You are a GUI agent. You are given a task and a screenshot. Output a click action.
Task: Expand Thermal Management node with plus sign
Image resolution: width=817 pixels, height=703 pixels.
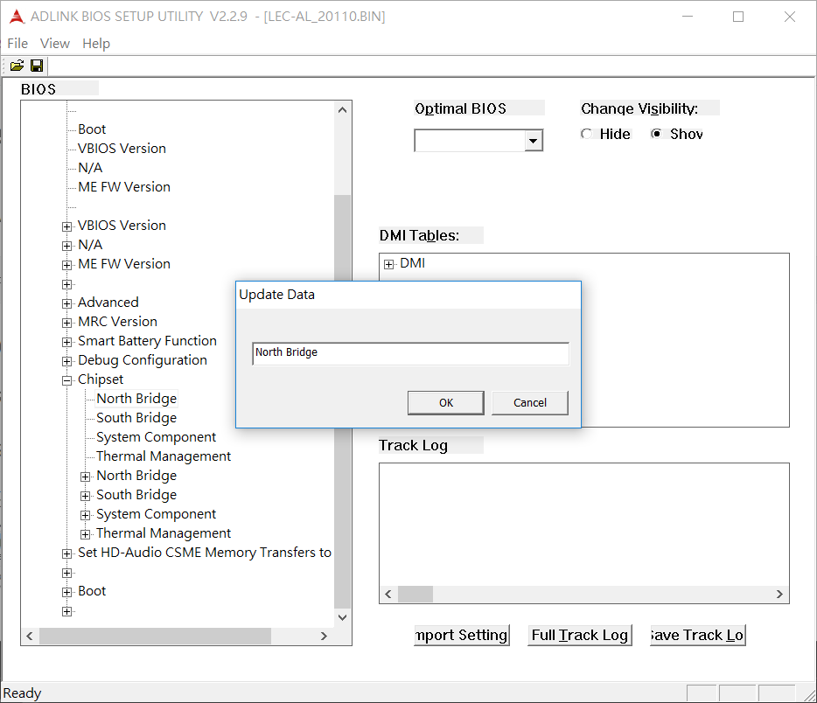click(x=86, y=534)
